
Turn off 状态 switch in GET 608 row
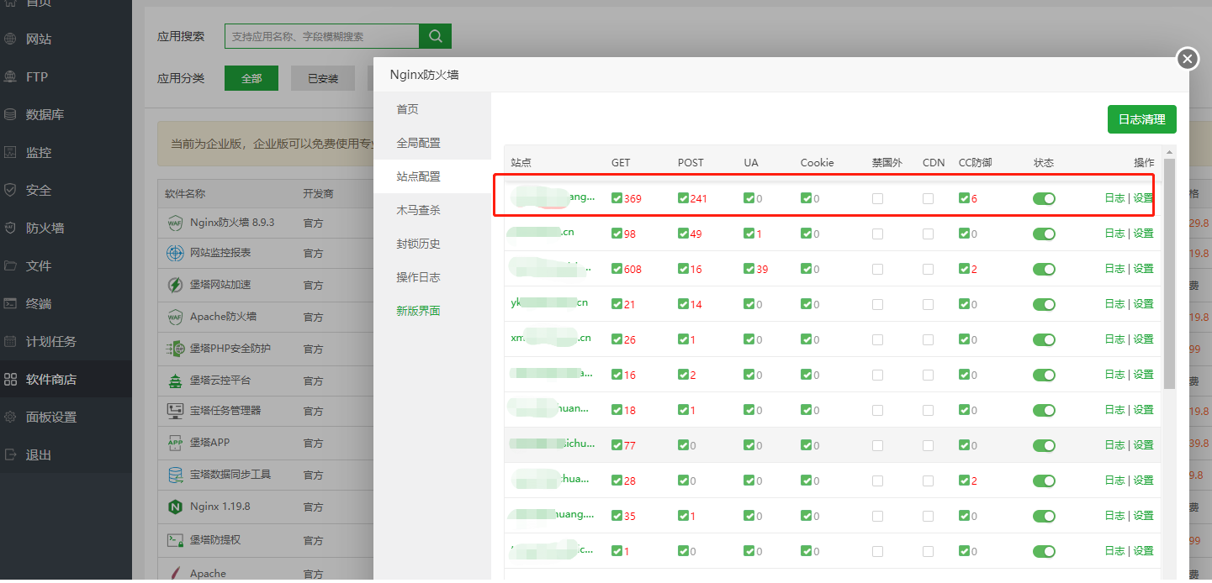pos(1044,270)
